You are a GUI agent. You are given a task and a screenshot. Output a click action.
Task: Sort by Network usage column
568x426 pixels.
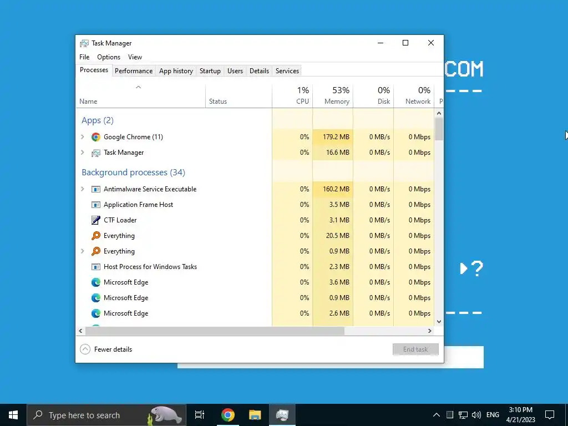(x=414, y=96)
